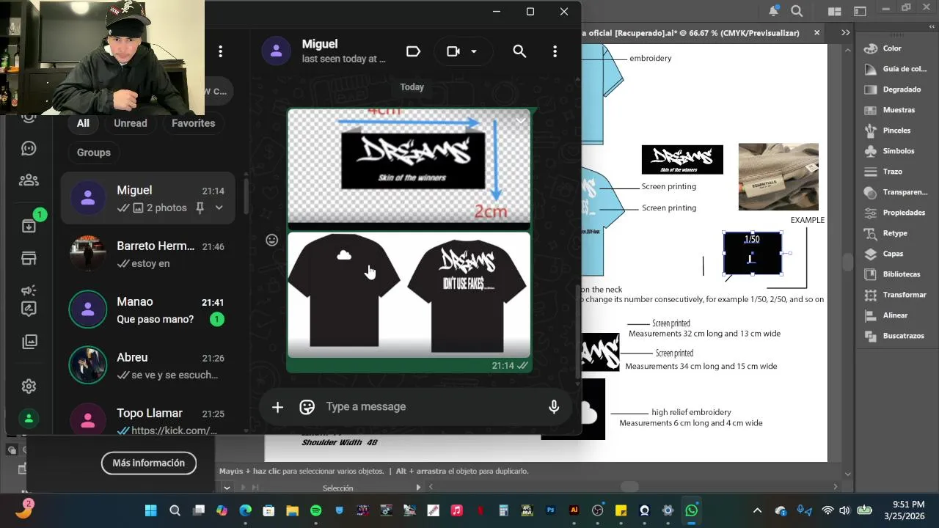939x528 pixels.
Task: Open the Barreto Herm... chat
Action: [x=148, y=254]
